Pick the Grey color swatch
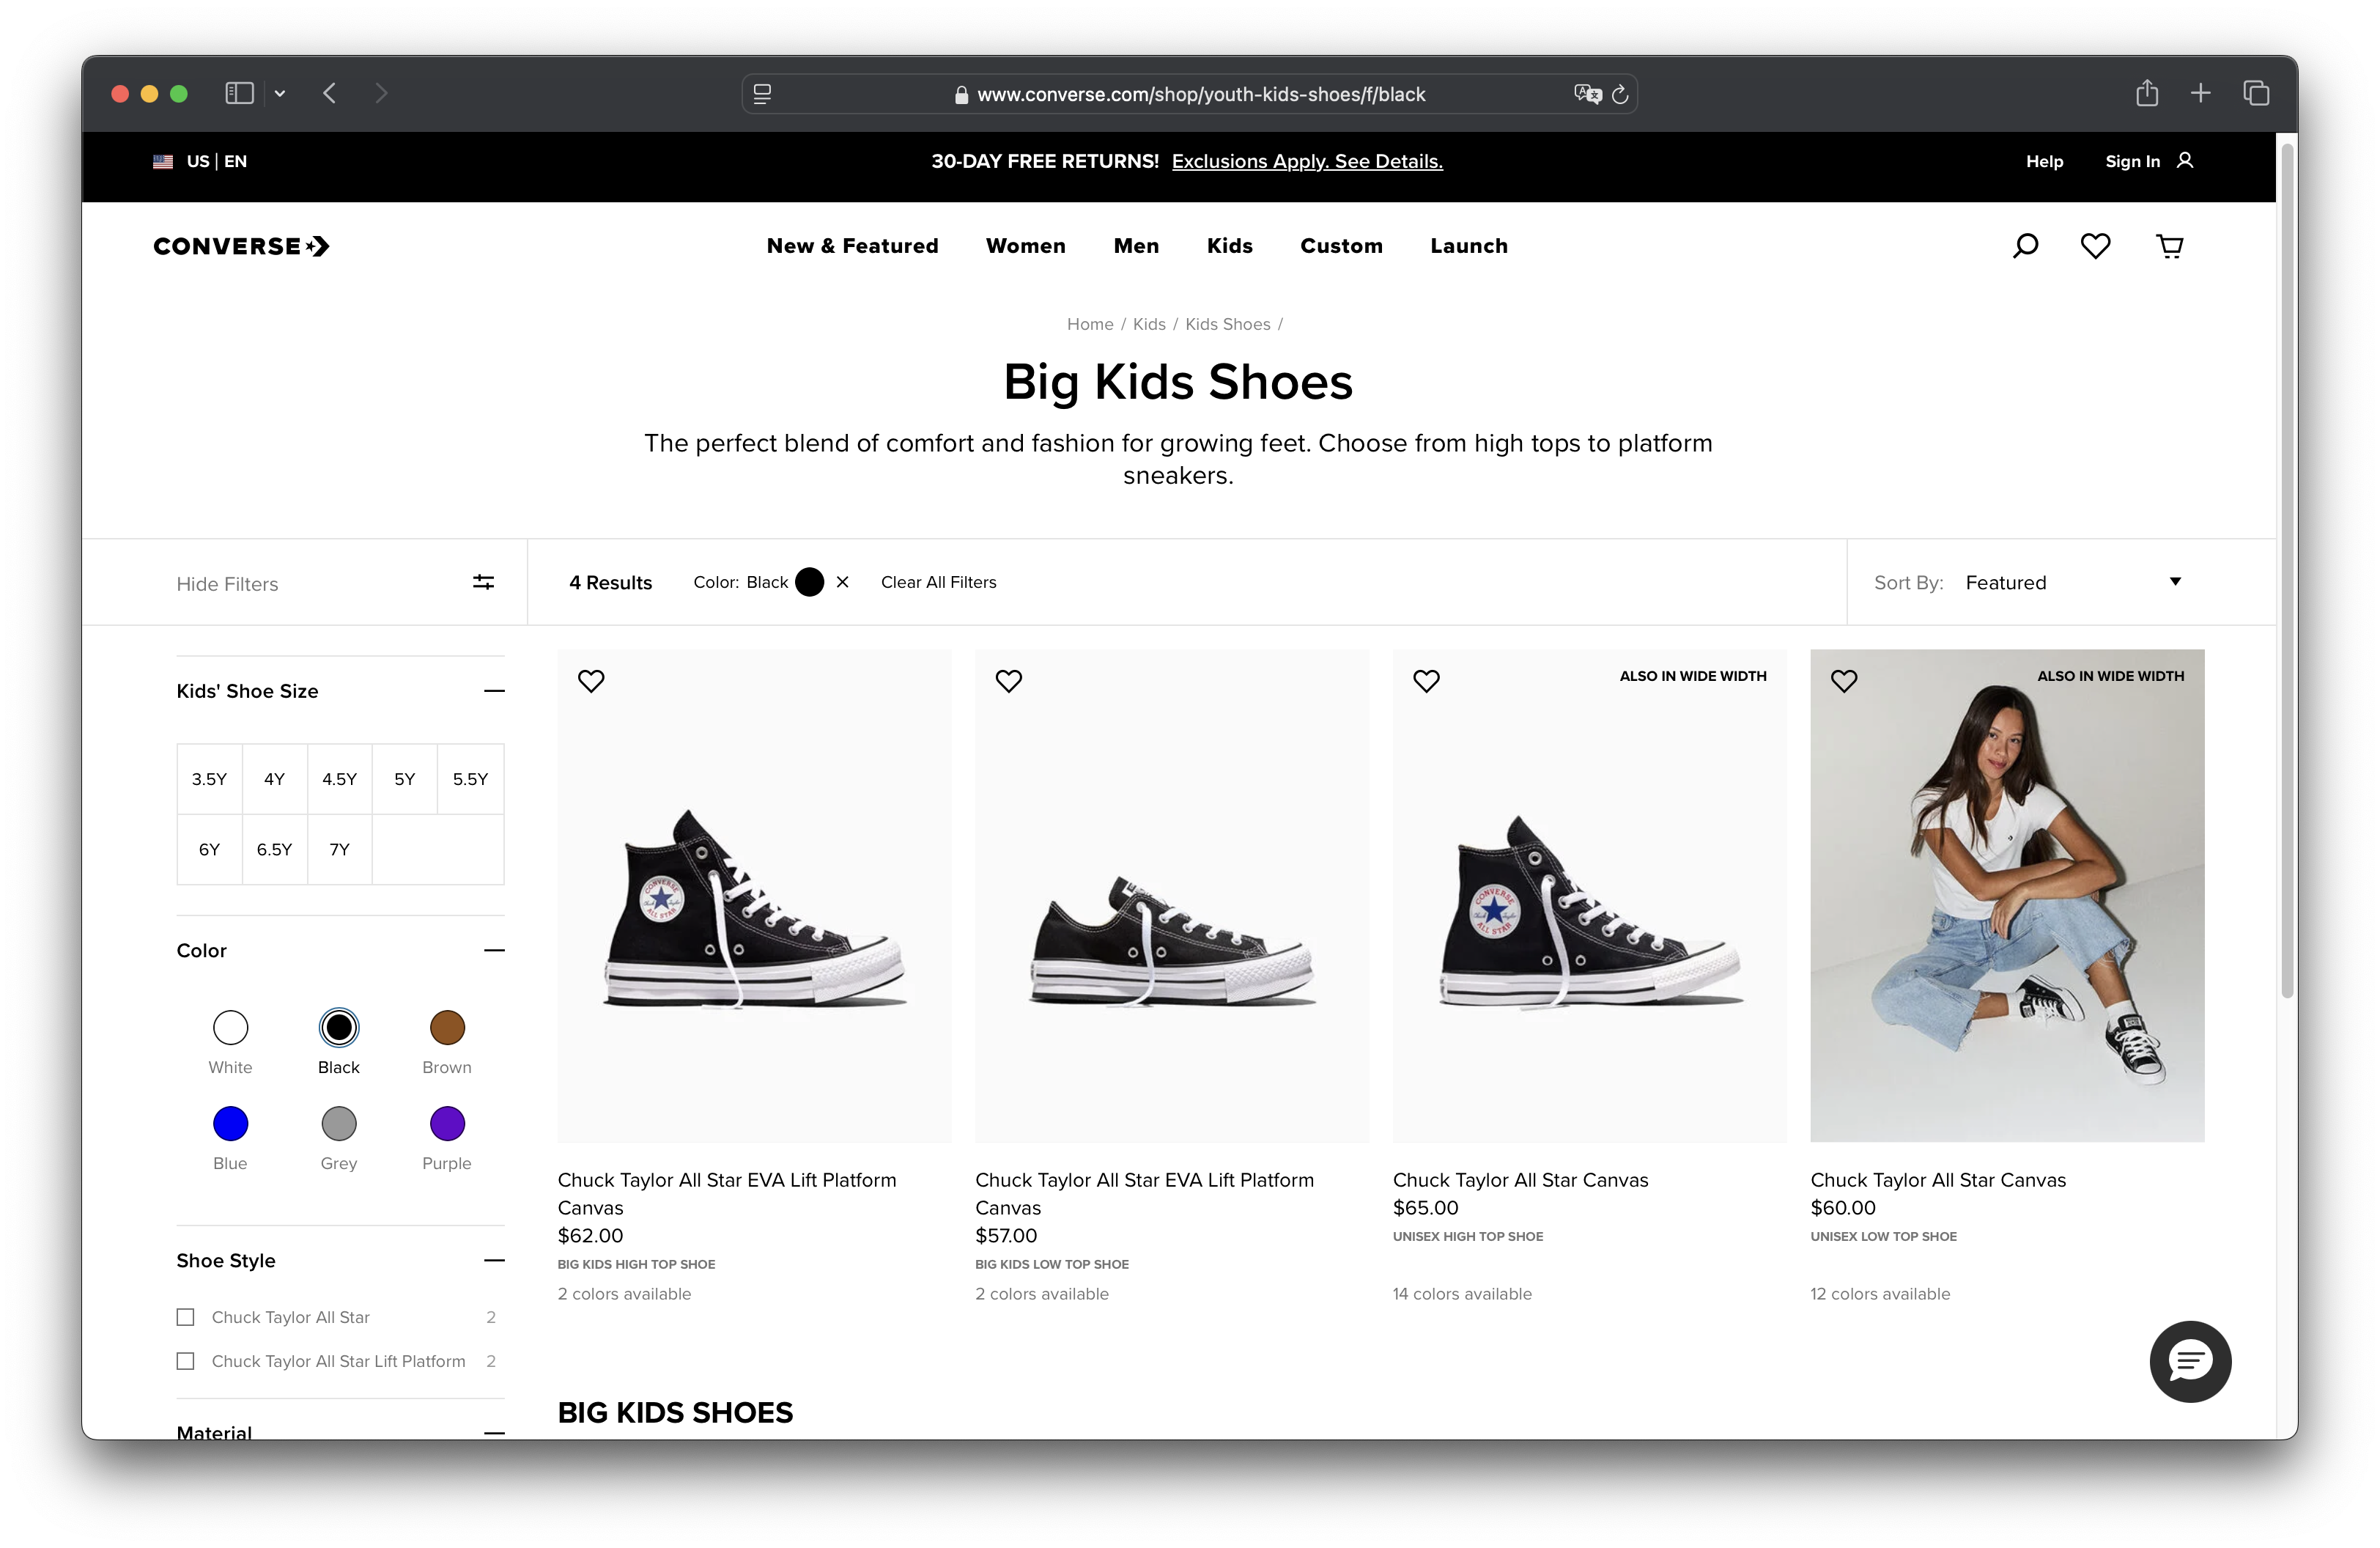 [339, 1123]
